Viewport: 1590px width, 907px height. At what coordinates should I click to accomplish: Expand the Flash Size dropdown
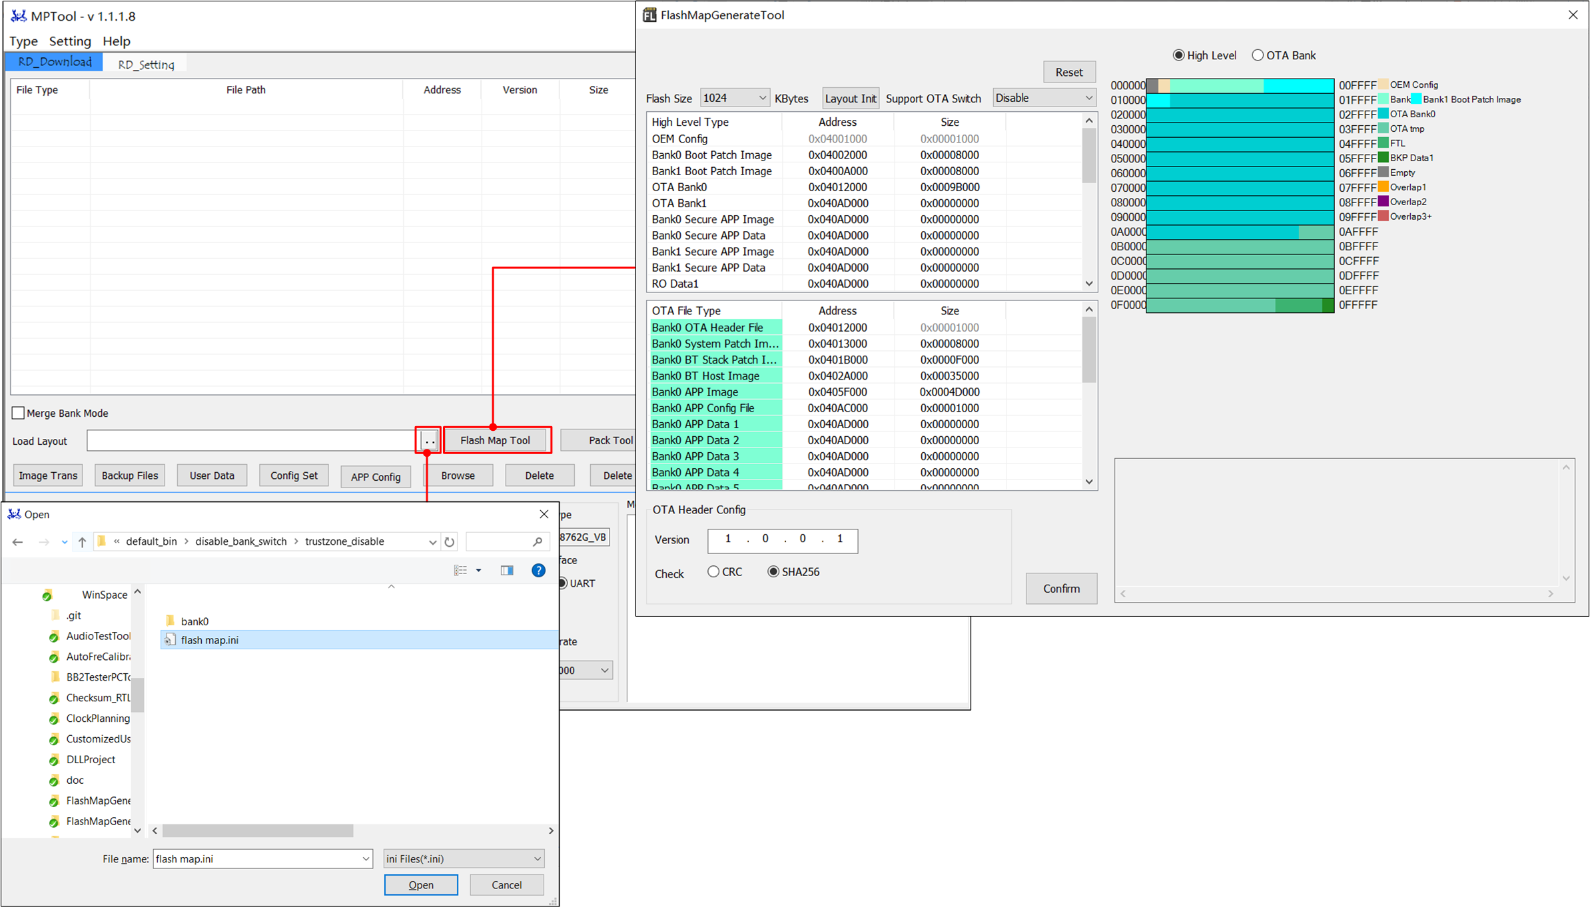pos(761,99)
